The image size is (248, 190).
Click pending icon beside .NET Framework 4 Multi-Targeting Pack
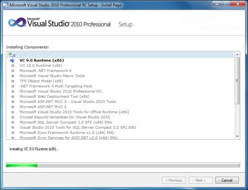click(13, 86)
